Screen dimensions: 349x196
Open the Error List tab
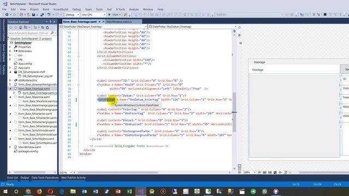(x=12, y=177)
